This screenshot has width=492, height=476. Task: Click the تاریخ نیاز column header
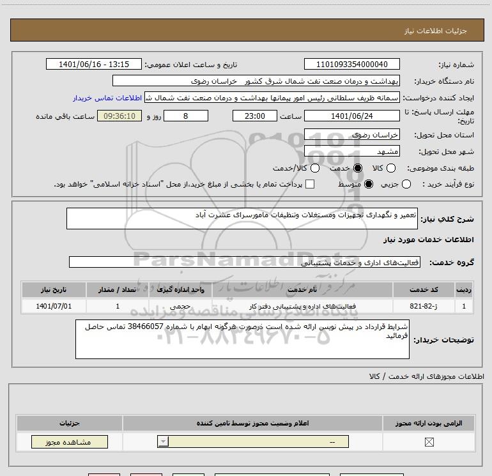click(x=54, y=289)
